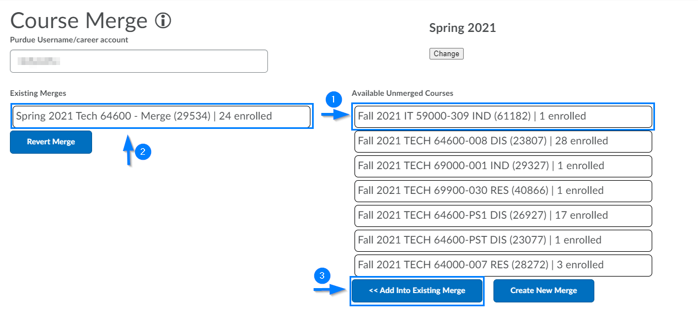
Task: Click Add Into Existing Merge button
Action: [x=417, y=291]
